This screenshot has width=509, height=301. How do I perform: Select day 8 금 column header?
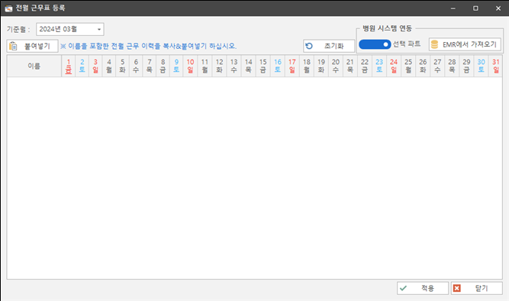[x=163, y=66]
